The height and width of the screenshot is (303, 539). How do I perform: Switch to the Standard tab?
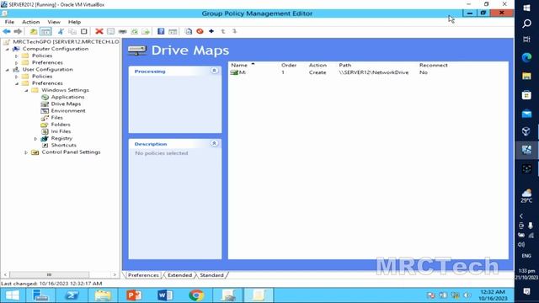click(x=211, y=275)
